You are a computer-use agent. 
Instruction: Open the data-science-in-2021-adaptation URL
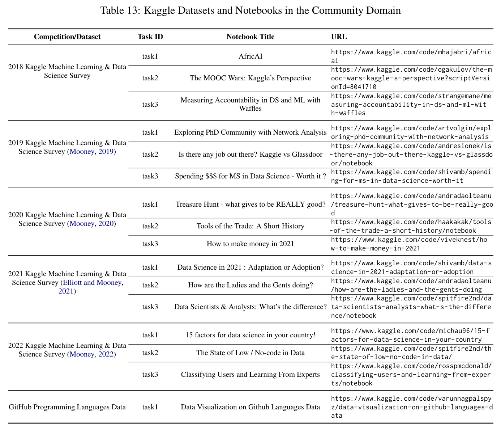(x=411, y=267)
